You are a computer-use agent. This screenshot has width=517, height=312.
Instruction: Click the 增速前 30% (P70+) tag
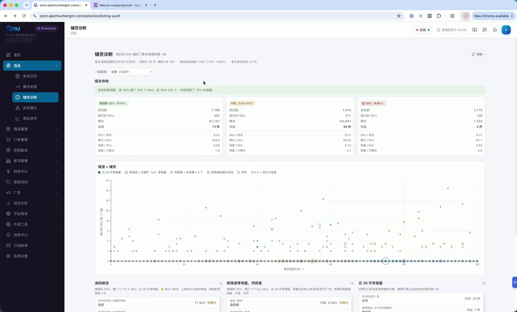tap(113, 103)
